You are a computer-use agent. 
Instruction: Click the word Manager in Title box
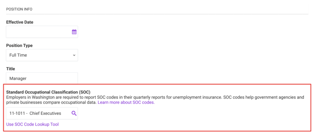point(18,79)
